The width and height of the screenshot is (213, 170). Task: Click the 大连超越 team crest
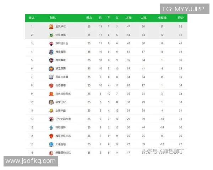pyautogui.click(x=51, y=144)
